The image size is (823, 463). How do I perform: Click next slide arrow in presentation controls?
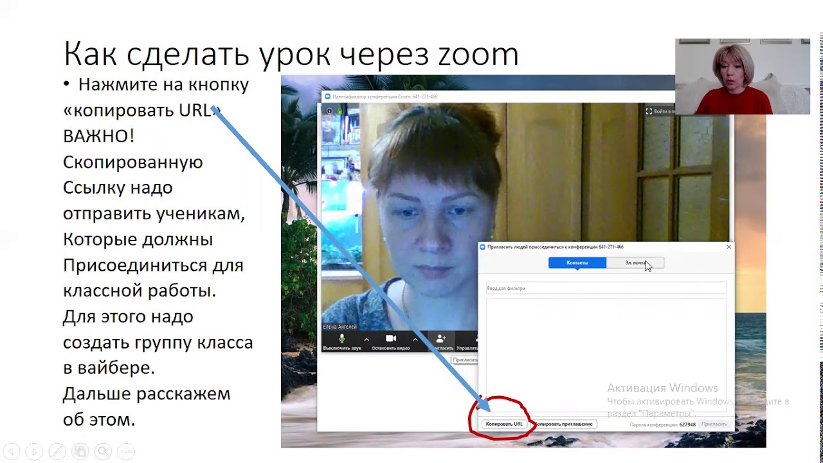34,451
